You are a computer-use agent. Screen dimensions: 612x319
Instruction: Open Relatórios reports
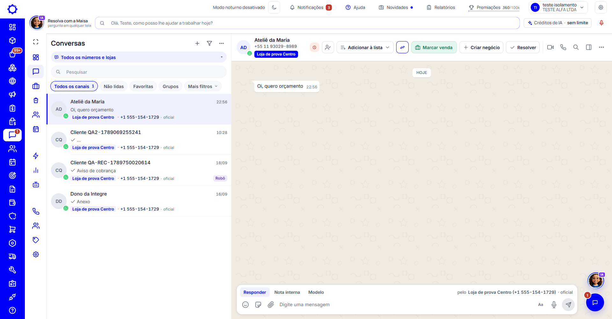click(441, 7)
